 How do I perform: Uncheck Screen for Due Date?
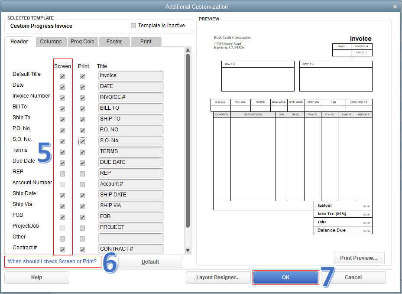point(62,163)
